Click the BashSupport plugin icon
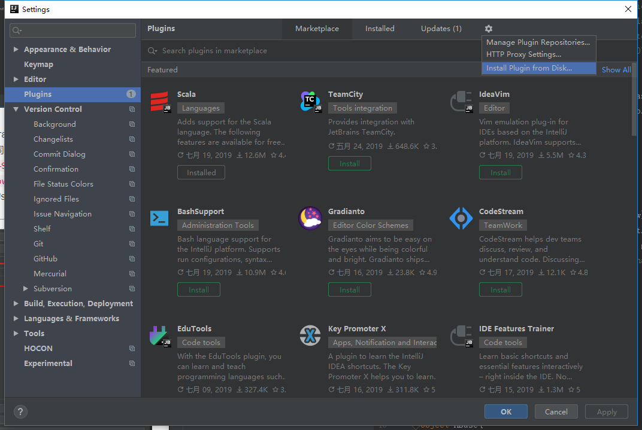The width and height of the screenshot is (642, 430). [x=159, y=218]
